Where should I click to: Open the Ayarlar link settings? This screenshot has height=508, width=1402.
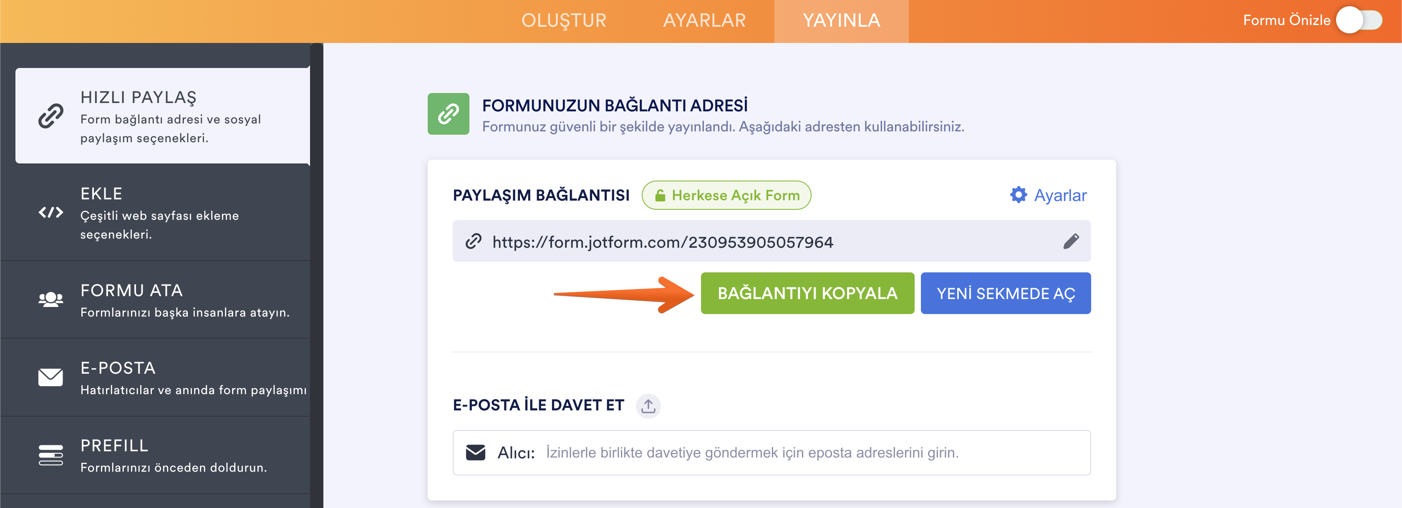point(1059,195)
